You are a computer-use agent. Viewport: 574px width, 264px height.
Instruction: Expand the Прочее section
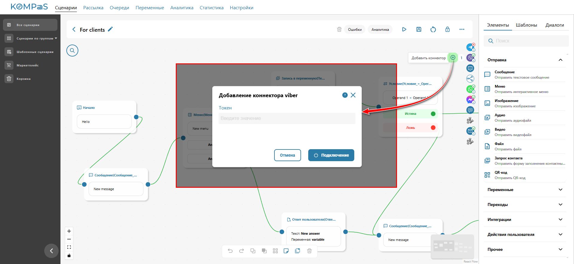tap(525, 249)
